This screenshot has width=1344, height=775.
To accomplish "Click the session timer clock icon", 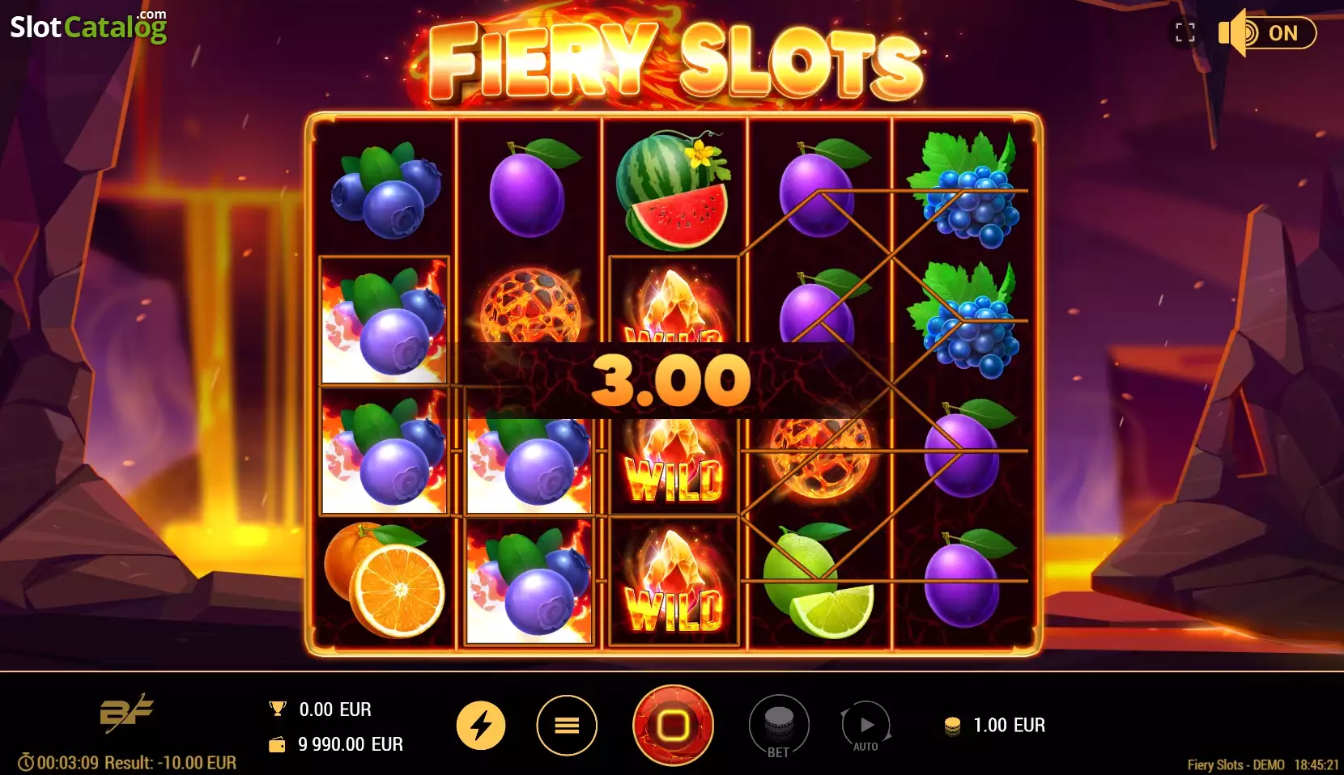I will (26, 762).
